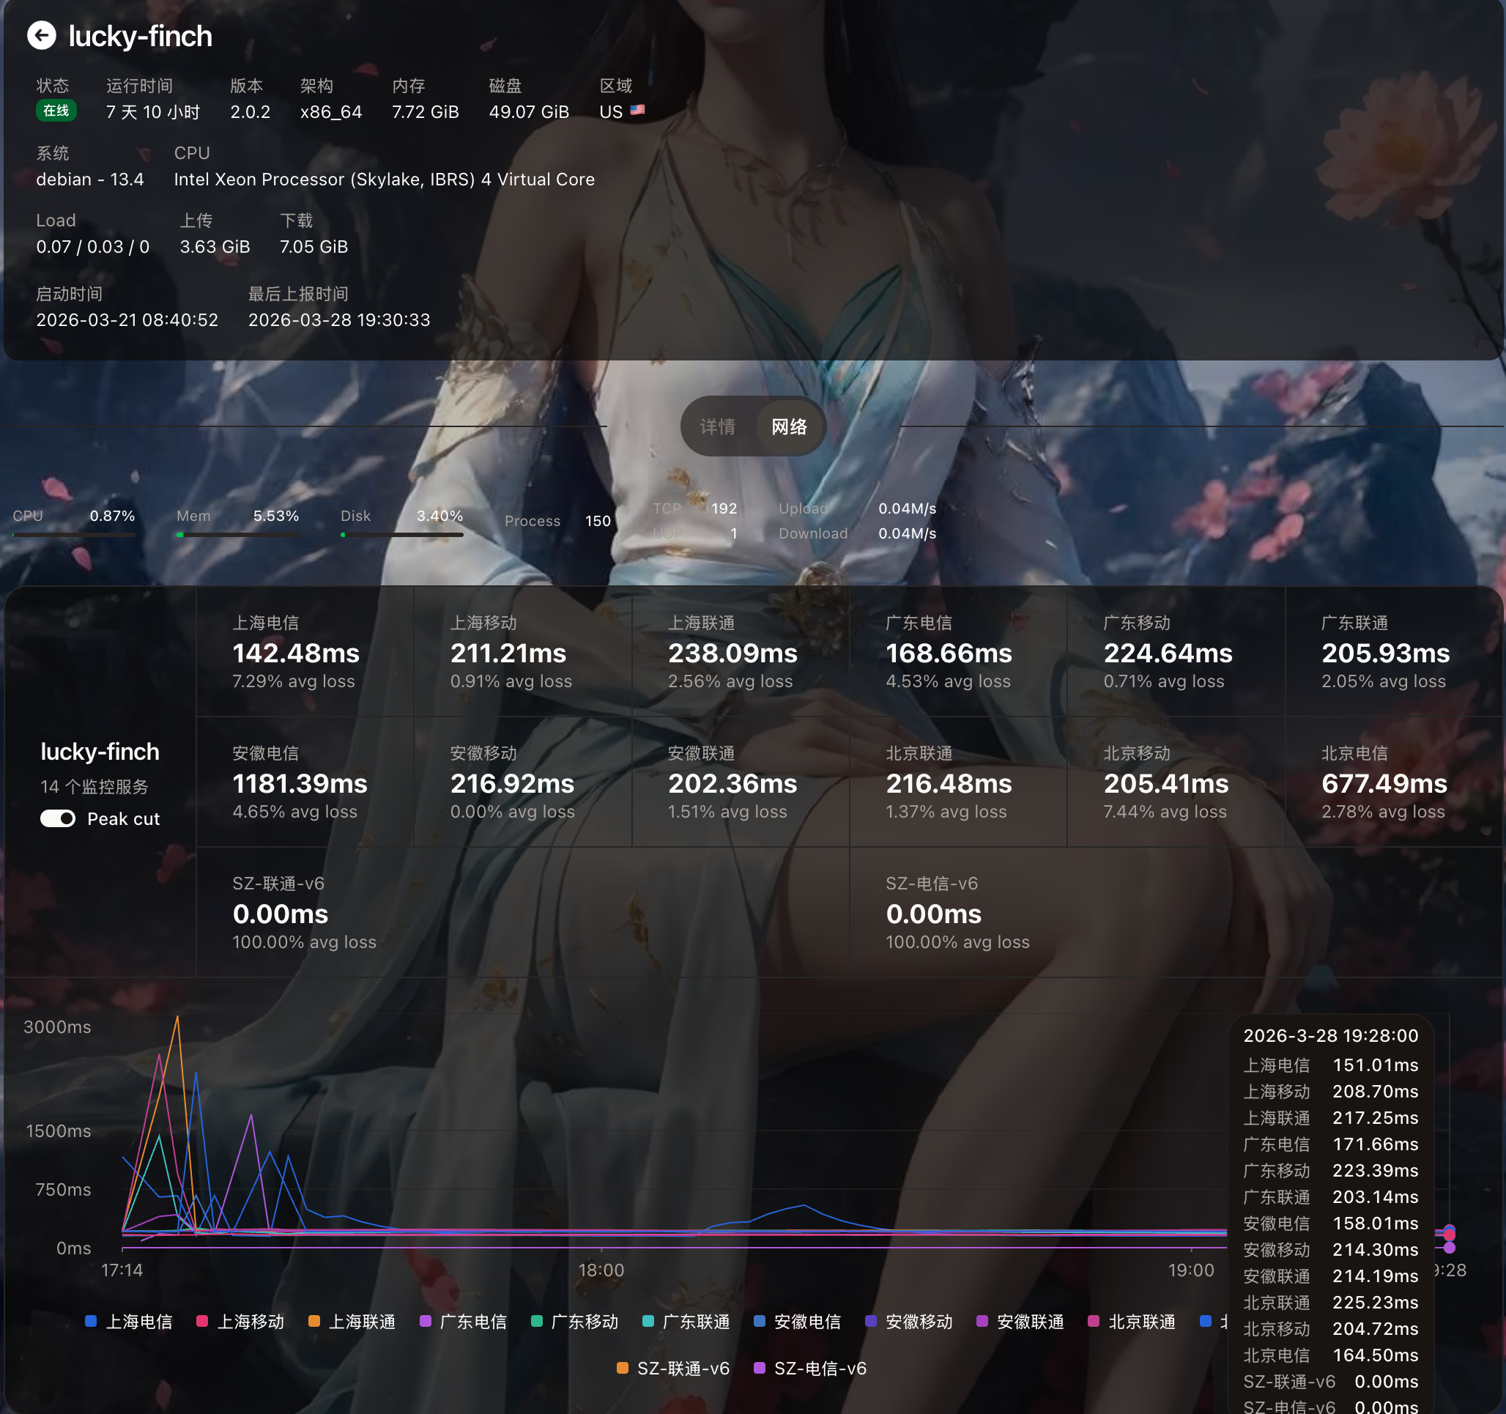The width and height of the screenshot is (1506, 1414).
Task: Click the 安徽移动 legend icon
Action: pyautogui.click(x=870, y=1321)
